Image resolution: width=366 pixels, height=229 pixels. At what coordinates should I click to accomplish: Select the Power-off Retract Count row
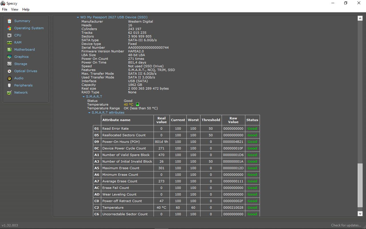click(x=176, y=201)
